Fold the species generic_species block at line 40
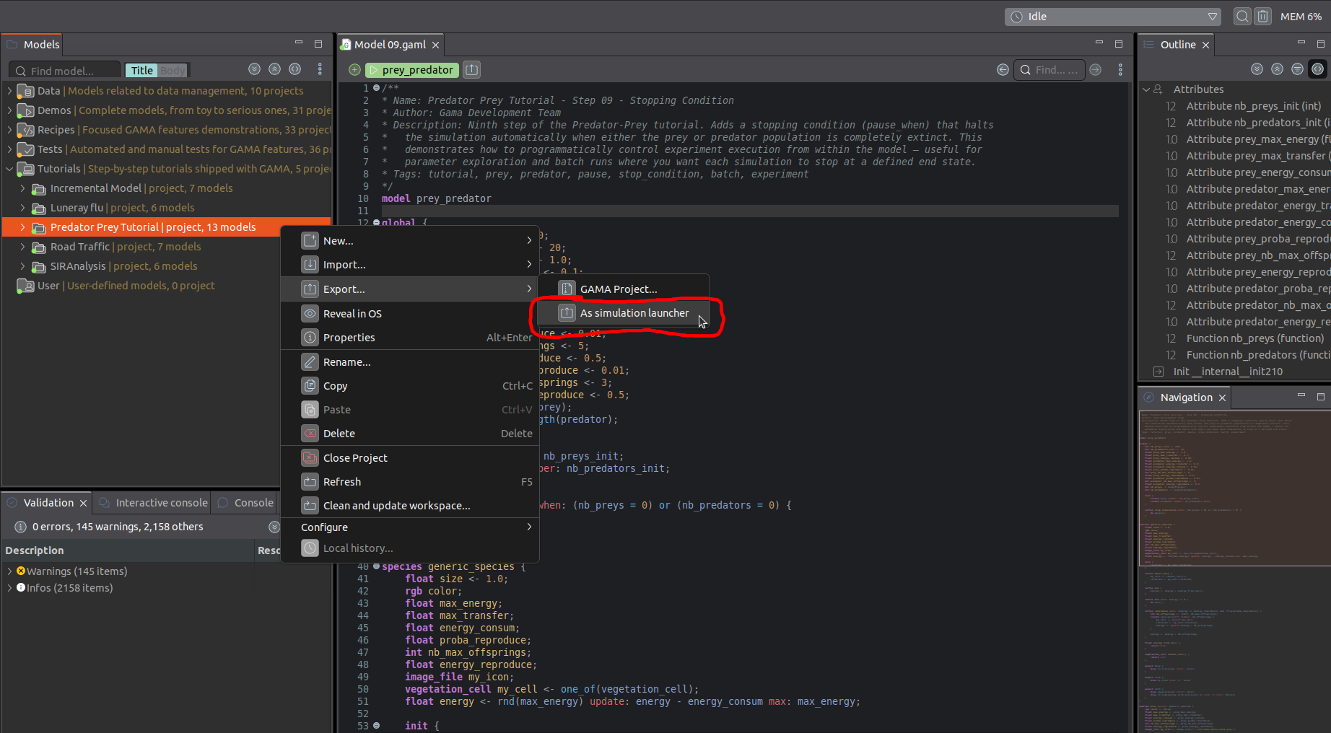This screenshot has width=1331, height=733. [x=376, y=567]
